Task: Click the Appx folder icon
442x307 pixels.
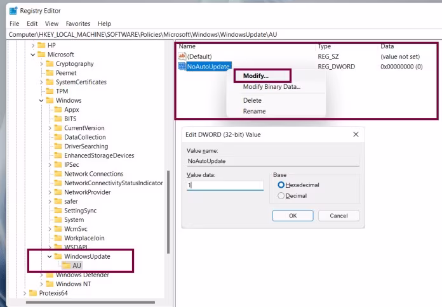Action: click(x=58, y=109)
